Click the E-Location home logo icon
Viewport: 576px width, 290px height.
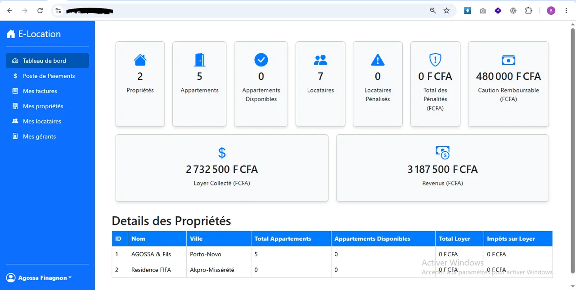click(x=11, y=34)
